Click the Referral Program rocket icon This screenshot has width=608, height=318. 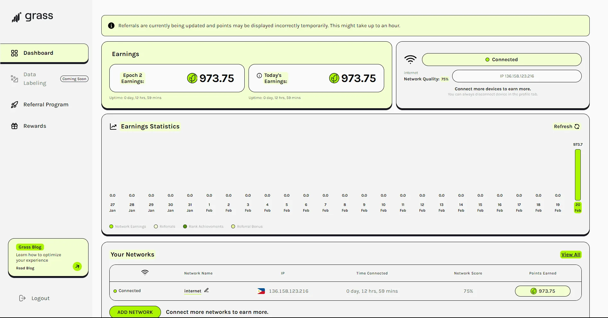14,105
